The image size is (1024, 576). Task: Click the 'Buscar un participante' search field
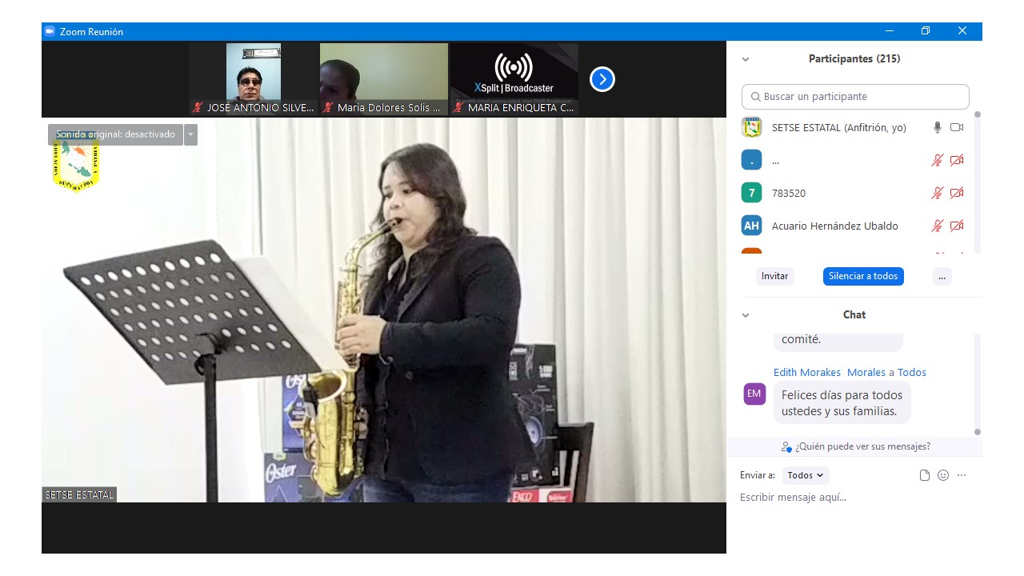[x=855, y=97]
